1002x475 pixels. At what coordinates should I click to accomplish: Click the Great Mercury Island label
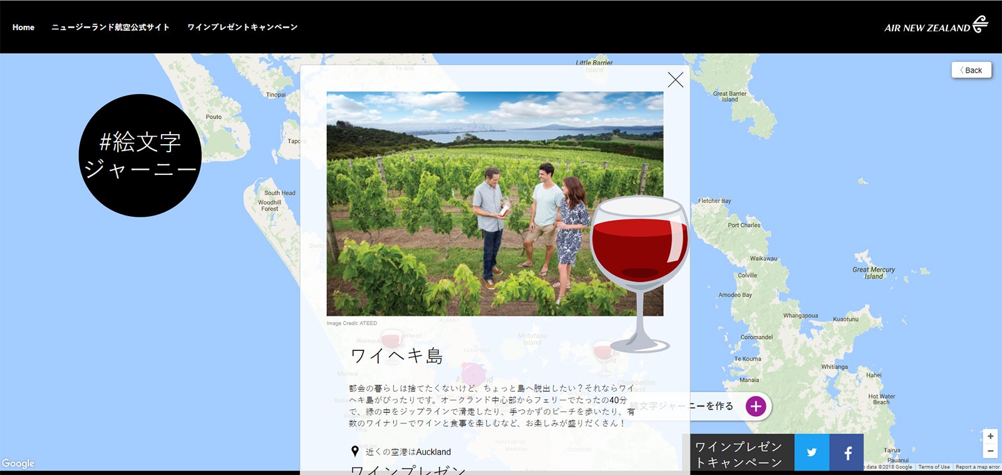(x=874, y=273)
